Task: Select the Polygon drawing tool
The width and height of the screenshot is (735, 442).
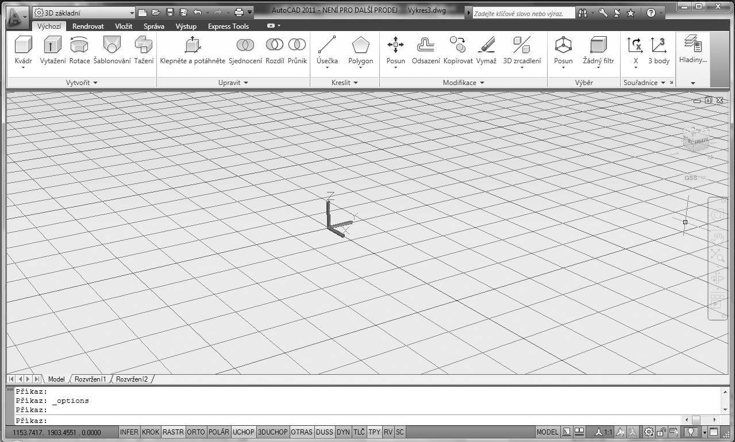Action: click(x=360, y=51)
